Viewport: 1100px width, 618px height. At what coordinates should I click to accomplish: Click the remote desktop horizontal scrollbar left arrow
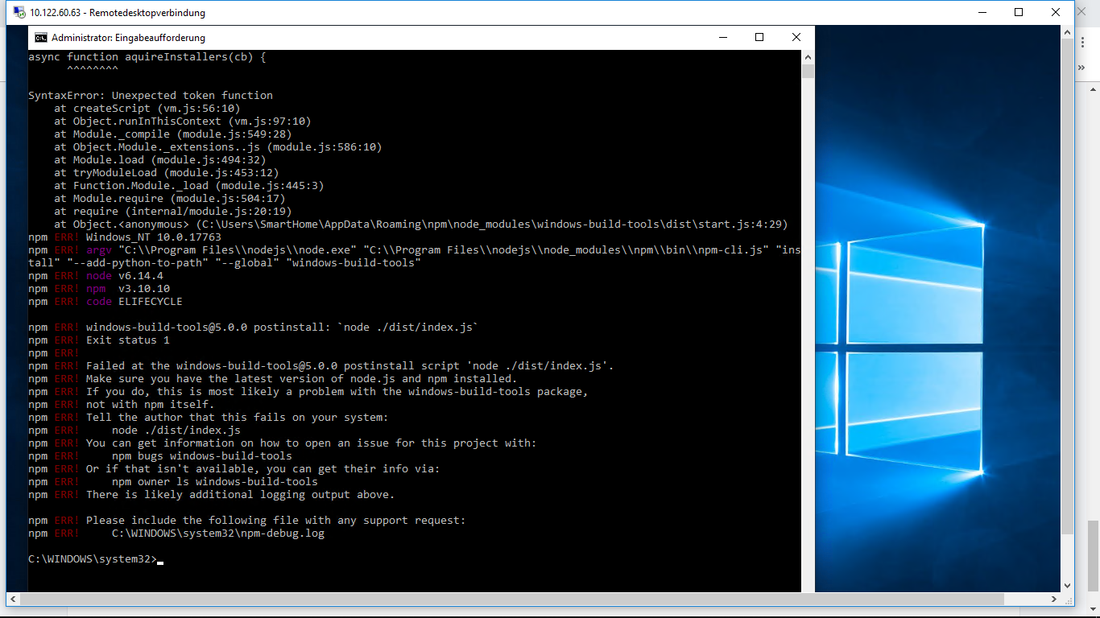click(13, 599)
